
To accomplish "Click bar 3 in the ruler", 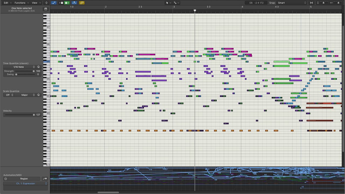I will point(174,7).
